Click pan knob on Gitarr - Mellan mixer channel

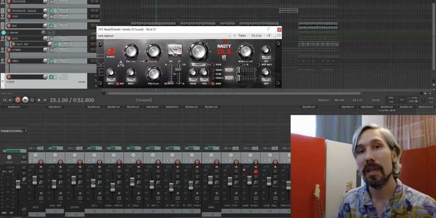click(x=114, y=155)
